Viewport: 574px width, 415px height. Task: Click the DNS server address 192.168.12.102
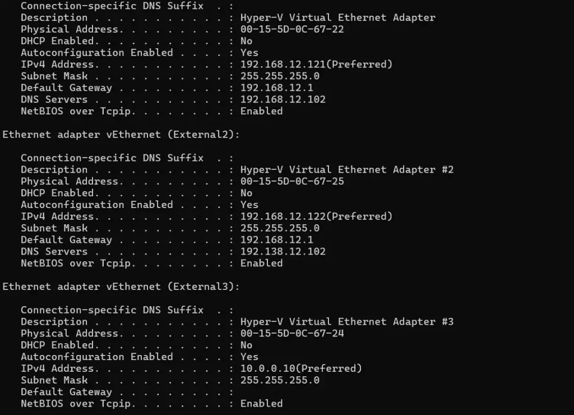tap(283, 99)
